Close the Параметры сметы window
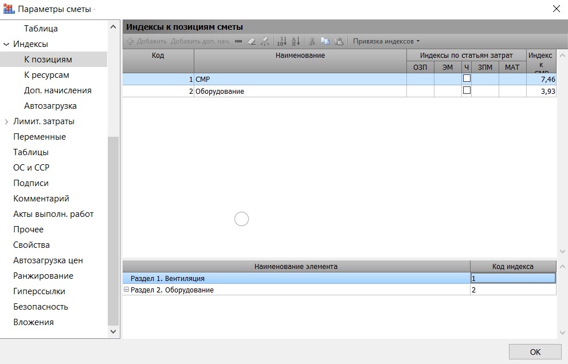Viewport: 568px width, 364px height. point(557,9)
